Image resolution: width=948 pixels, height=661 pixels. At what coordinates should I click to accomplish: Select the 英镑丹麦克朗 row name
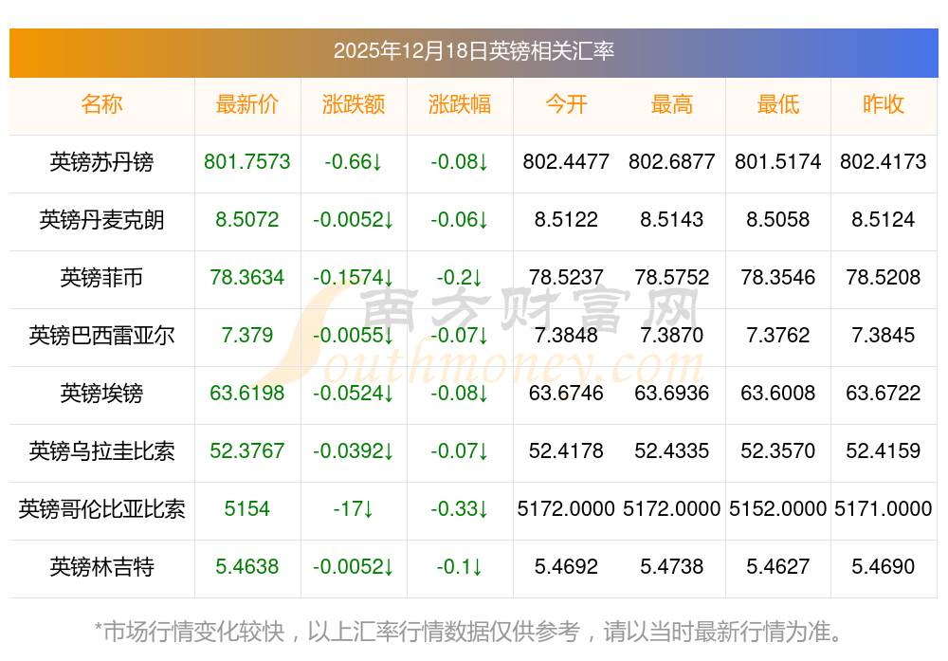(x=101, y=219)
